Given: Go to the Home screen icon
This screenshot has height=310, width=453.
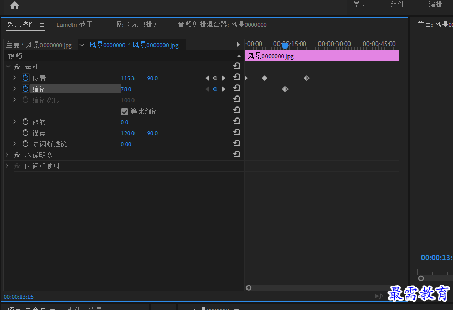Looking at the screenshot, I should pos(14,5).
